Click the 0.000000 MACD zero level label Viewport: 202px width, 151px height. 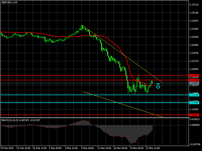(x=195, y=125)
